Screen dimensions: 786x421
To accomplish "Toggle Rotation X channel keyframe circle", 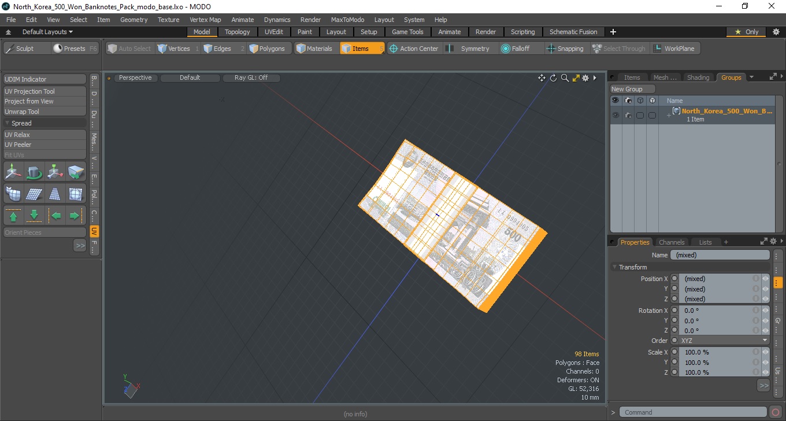I will 674,311.
